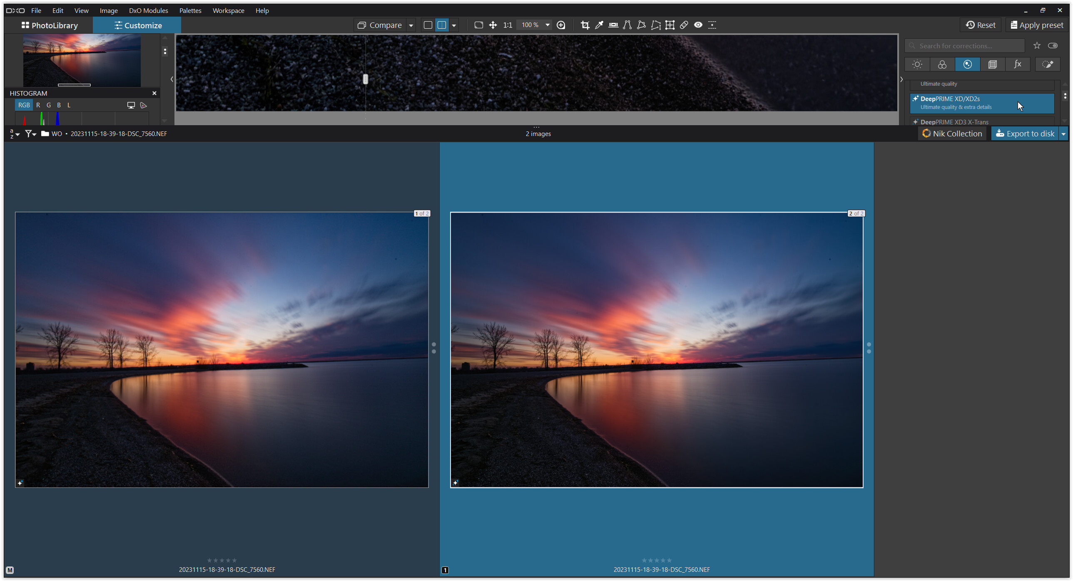Select the Crop tool
1073x581 pixels.
[x=585, y=25]
